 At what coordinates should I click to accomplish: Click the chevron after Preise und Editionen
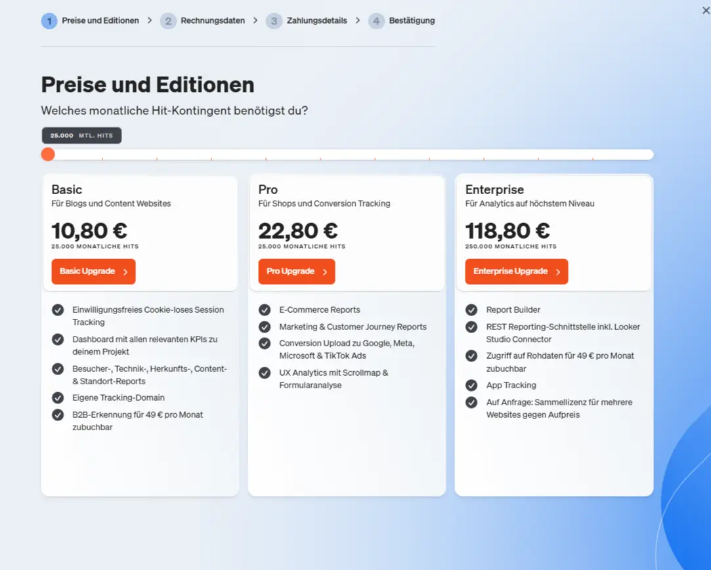(x=150, y=20)
